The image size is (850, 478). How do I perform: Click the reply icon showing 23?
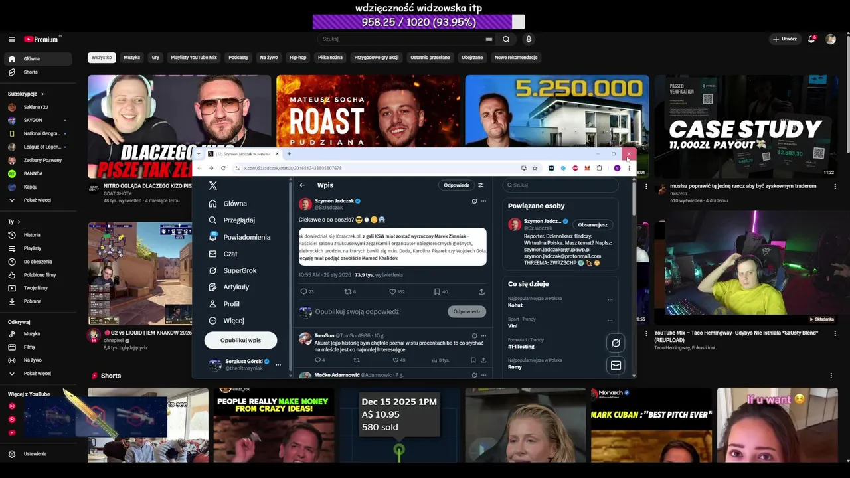(x=303, y=291)
